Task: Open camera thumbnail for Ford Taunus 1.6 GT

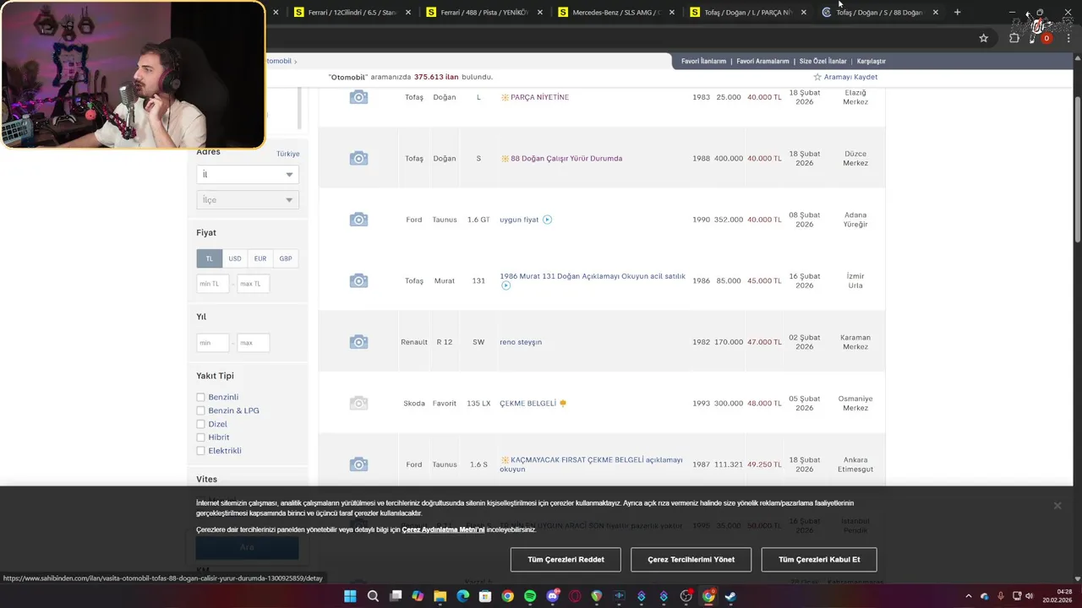Action: (358, 220)
